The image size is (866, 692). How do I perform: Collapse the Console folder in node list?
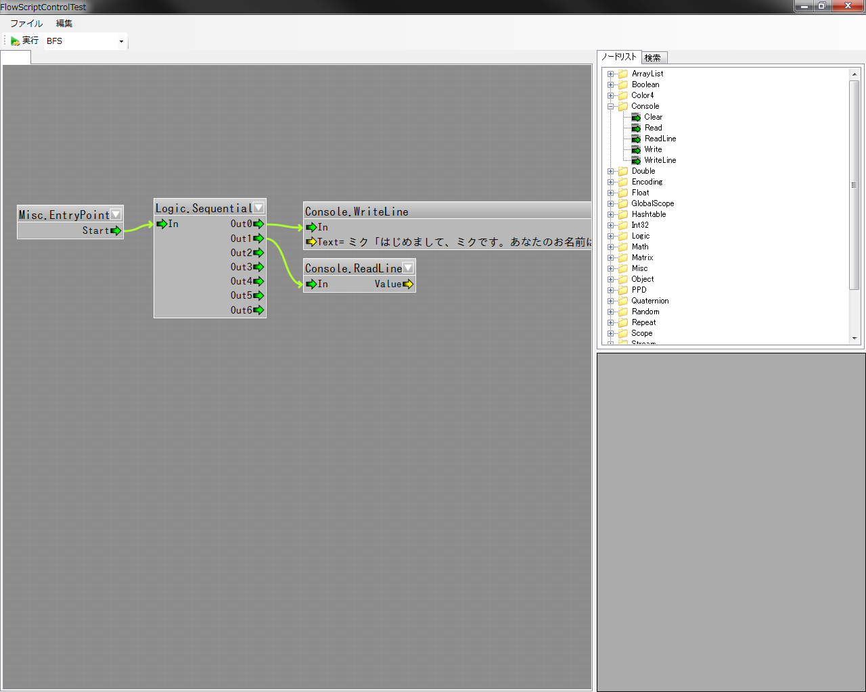click(x=611, y=106)
